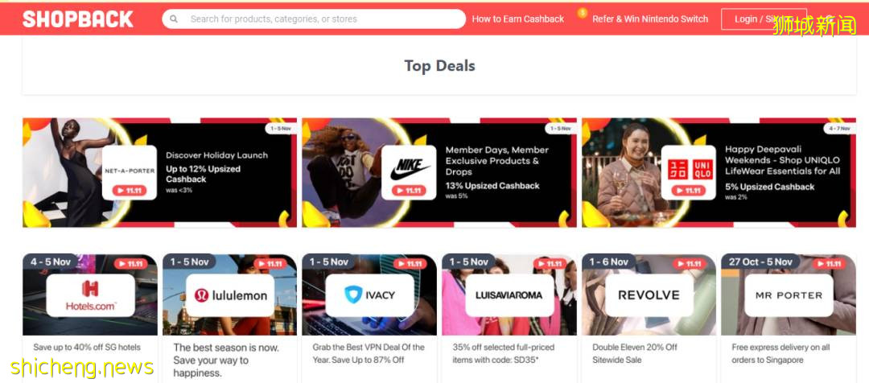This screenshot has width=869, height=383.
Task: Click the gold coin icon beside Refer
Action: [x=582, y=12]
